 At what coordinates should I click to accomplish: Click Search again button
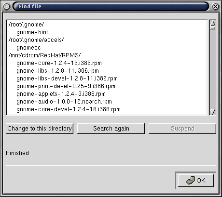pos(111,129)
